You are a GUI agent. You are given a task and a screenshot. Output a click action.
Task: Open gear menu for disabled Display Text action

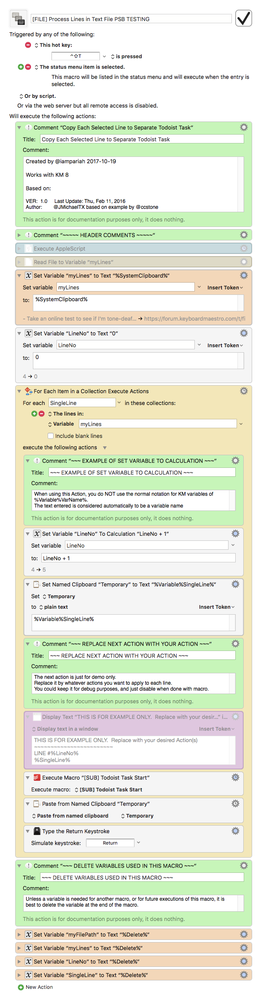[235, 717]
